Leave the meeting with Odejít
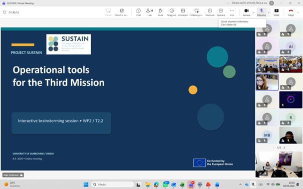Image resolution: width=303 pixels, height=189 pixels. pyautogui.click(x=291, y=12)
